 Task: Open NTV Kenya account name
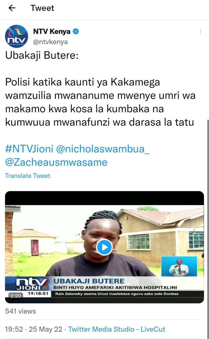(x=52, y=31)
